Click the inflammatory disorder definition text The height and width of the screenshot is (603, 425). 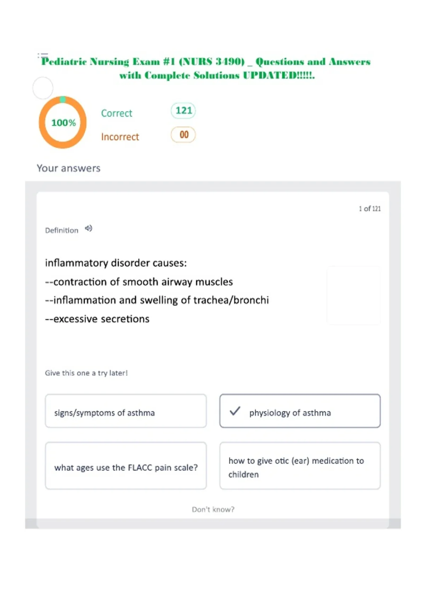pyautogui.click(x=157, y=291)
